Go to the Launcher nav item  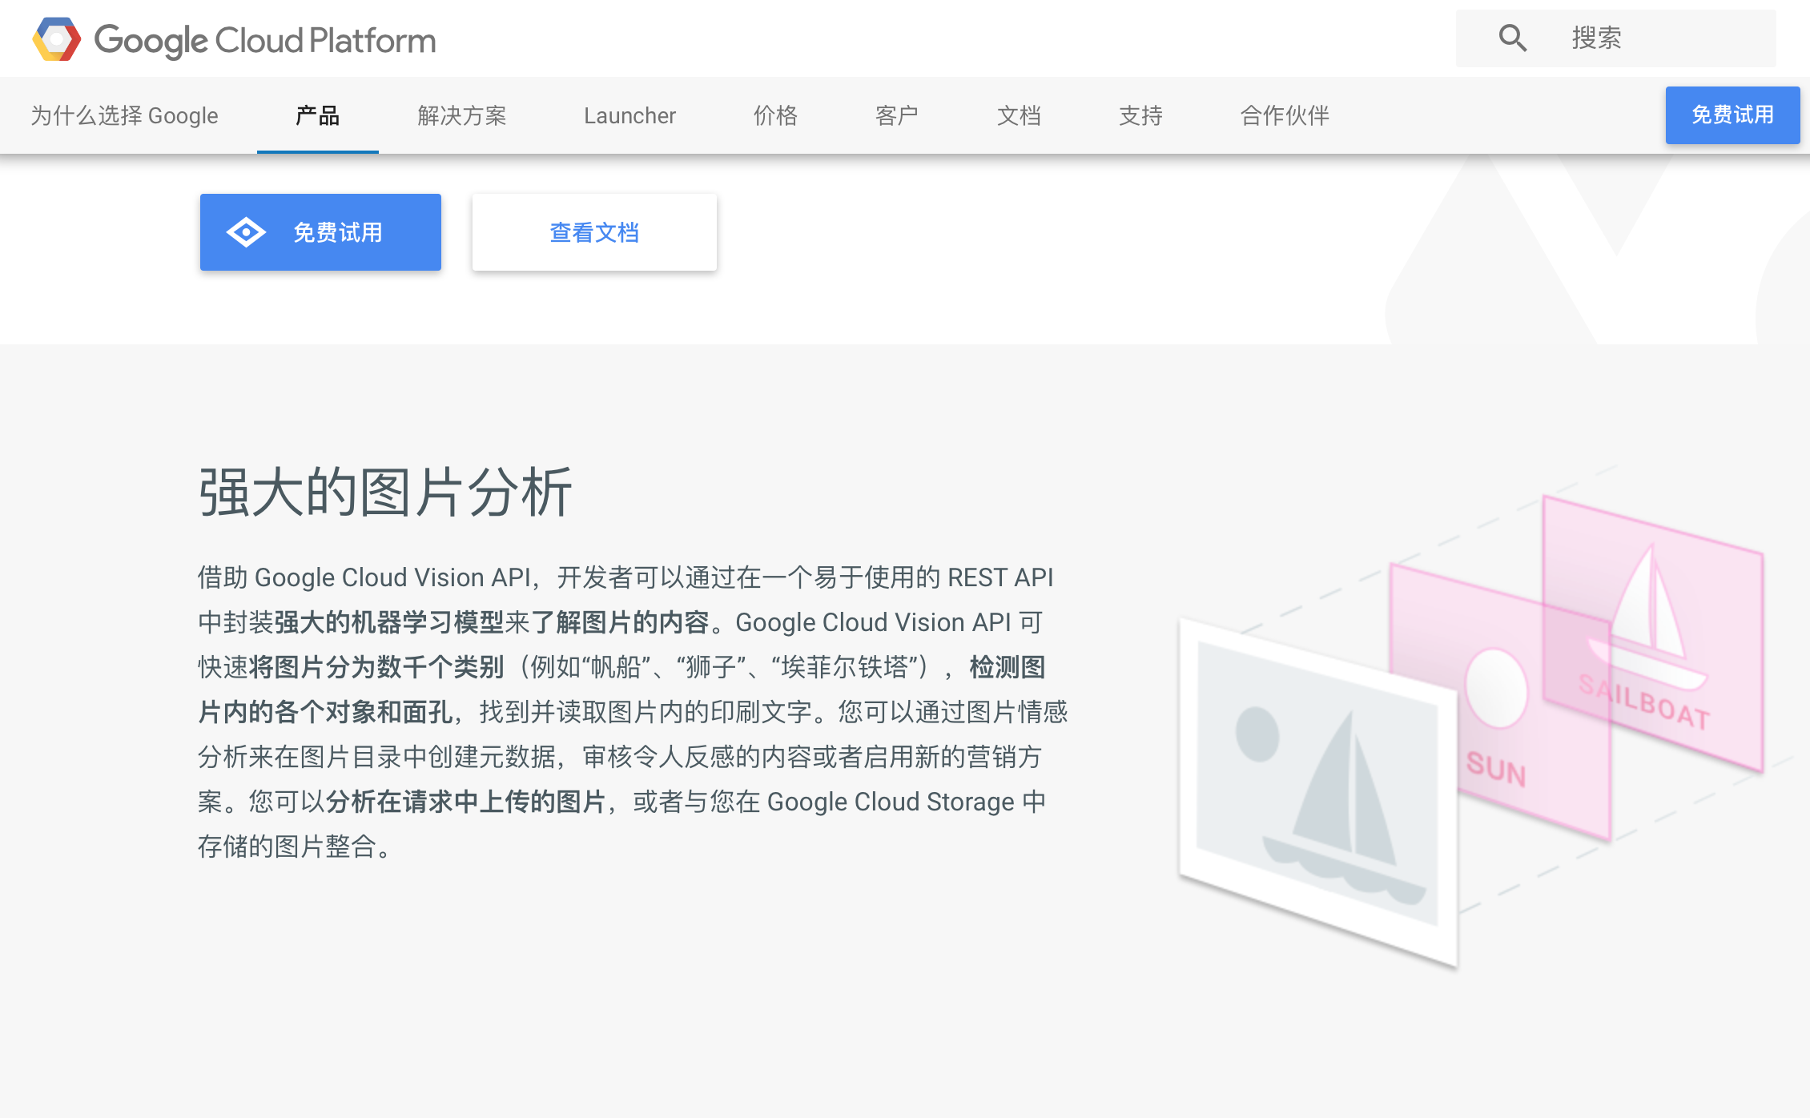click(x=629, y=115)
